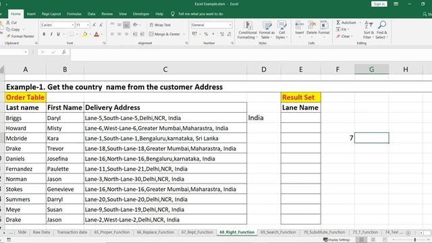The image size is (432, 243).
Task: Click the AutoSum sigma icon
Action: point(338,22)
